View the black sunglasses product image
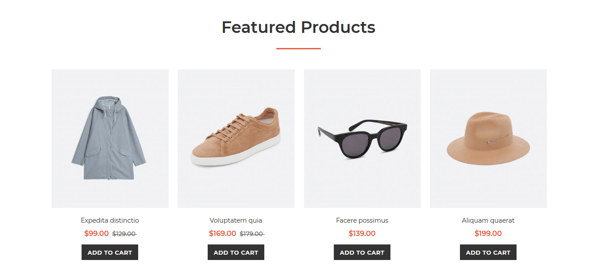 (x=362, y=138)
